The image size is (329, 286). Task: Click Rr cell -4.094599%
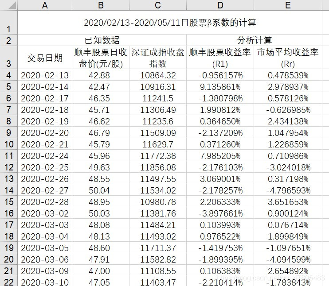pos(288,259)
